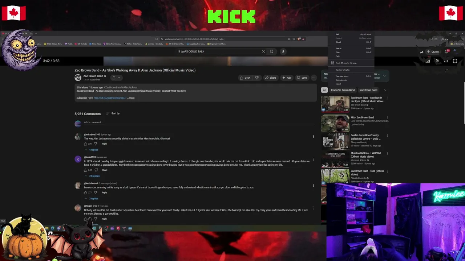
Task: Reply to kenb3559 comment
Action: point(105,170)
